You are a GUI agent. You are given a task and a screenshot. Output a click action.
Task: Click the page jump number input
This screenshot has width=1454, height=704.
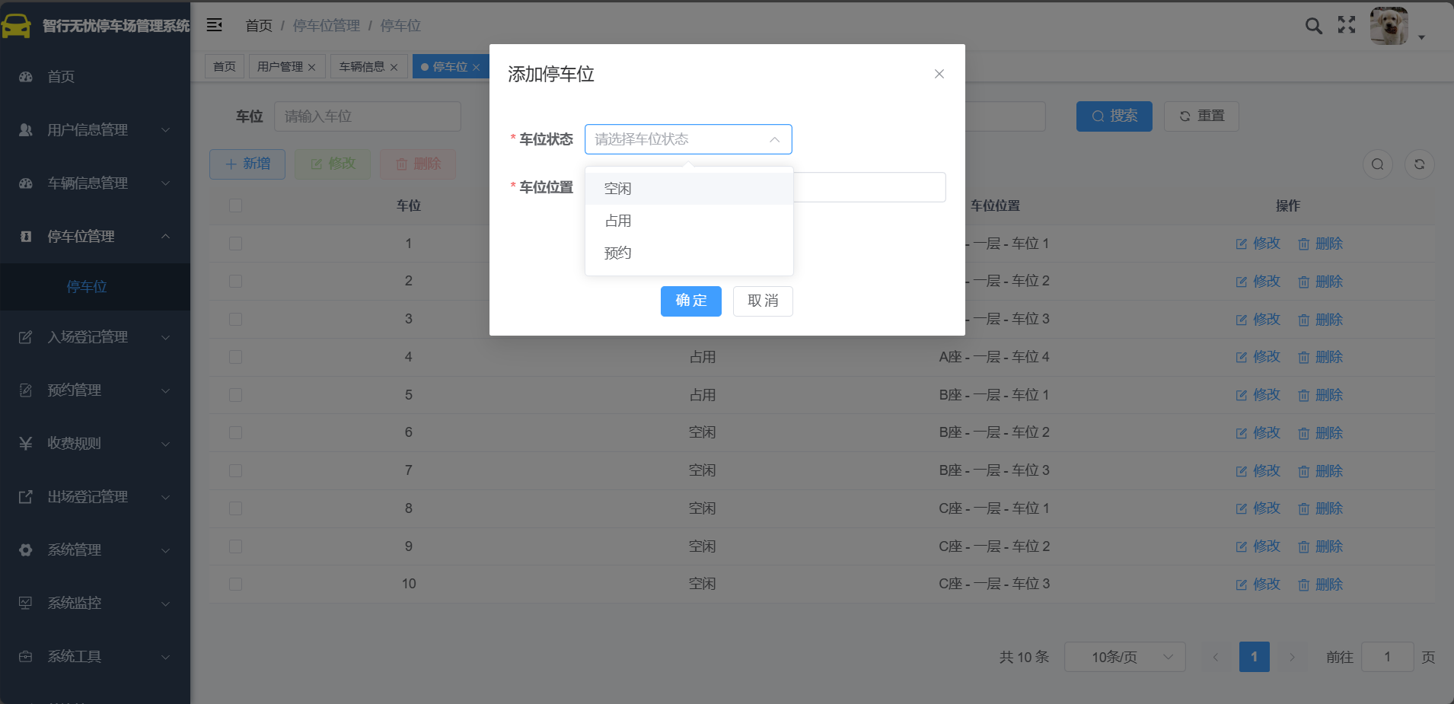pyautogui.click(x=1388, y=657)
